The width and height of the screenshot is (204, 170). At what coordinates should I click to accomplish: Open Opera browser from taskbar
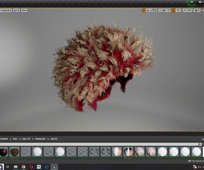[31, 167]
